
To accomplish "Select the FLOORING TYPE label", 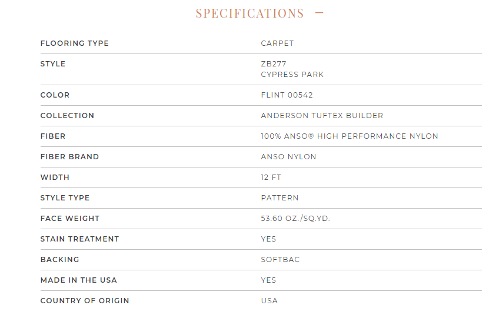I will coord(75,43).
